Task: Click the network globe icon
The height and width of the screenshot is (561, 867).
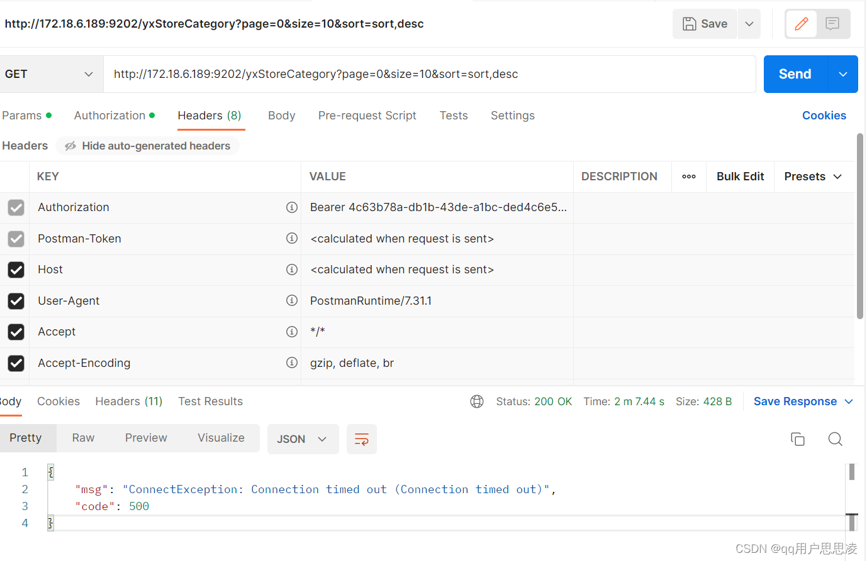Action: tap(477, 401)
